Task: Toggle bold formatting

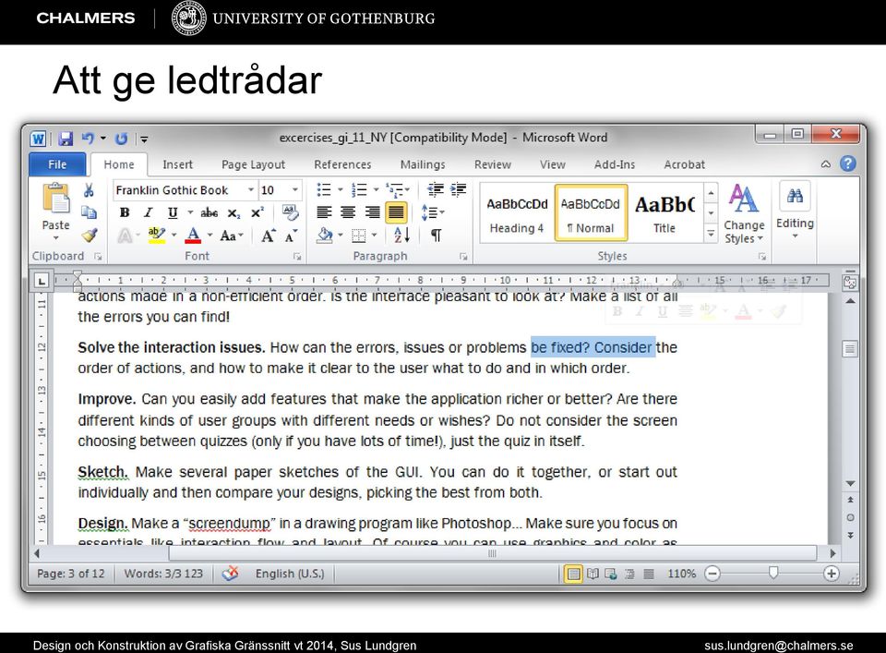Action: pyautogui.click(x=125, y=212)
